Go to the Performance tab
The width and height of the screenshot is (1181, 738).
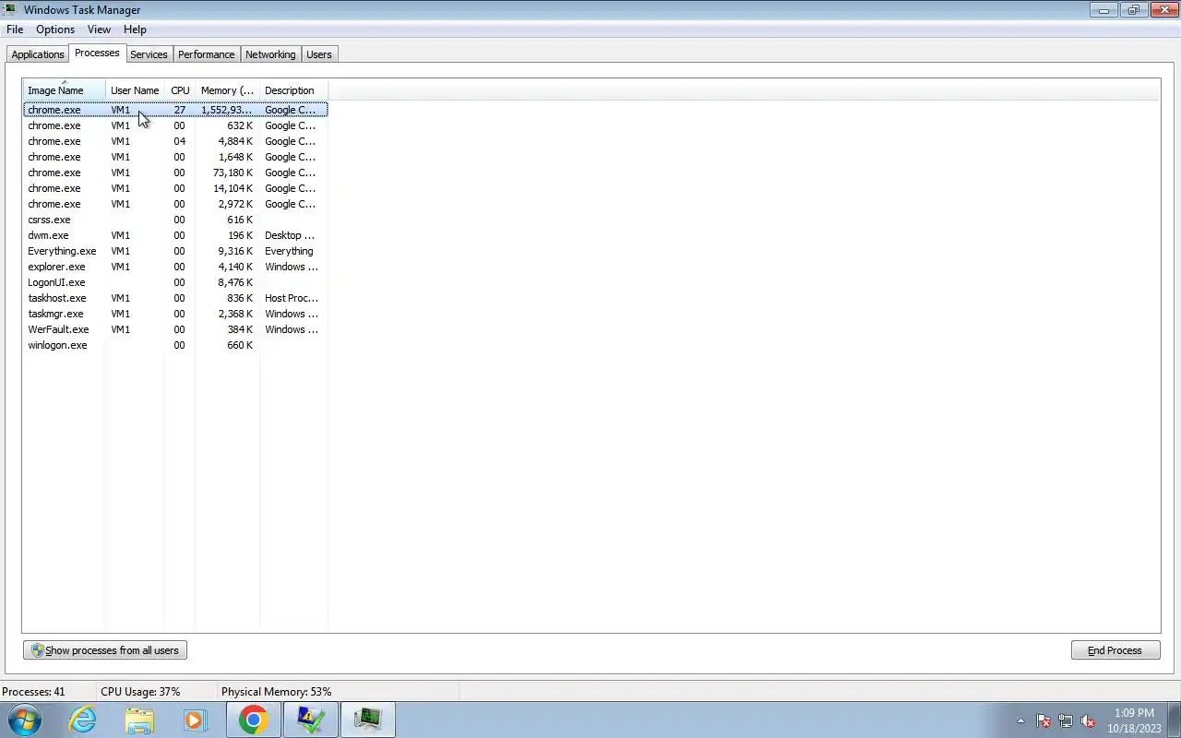(x=206, y=54)
